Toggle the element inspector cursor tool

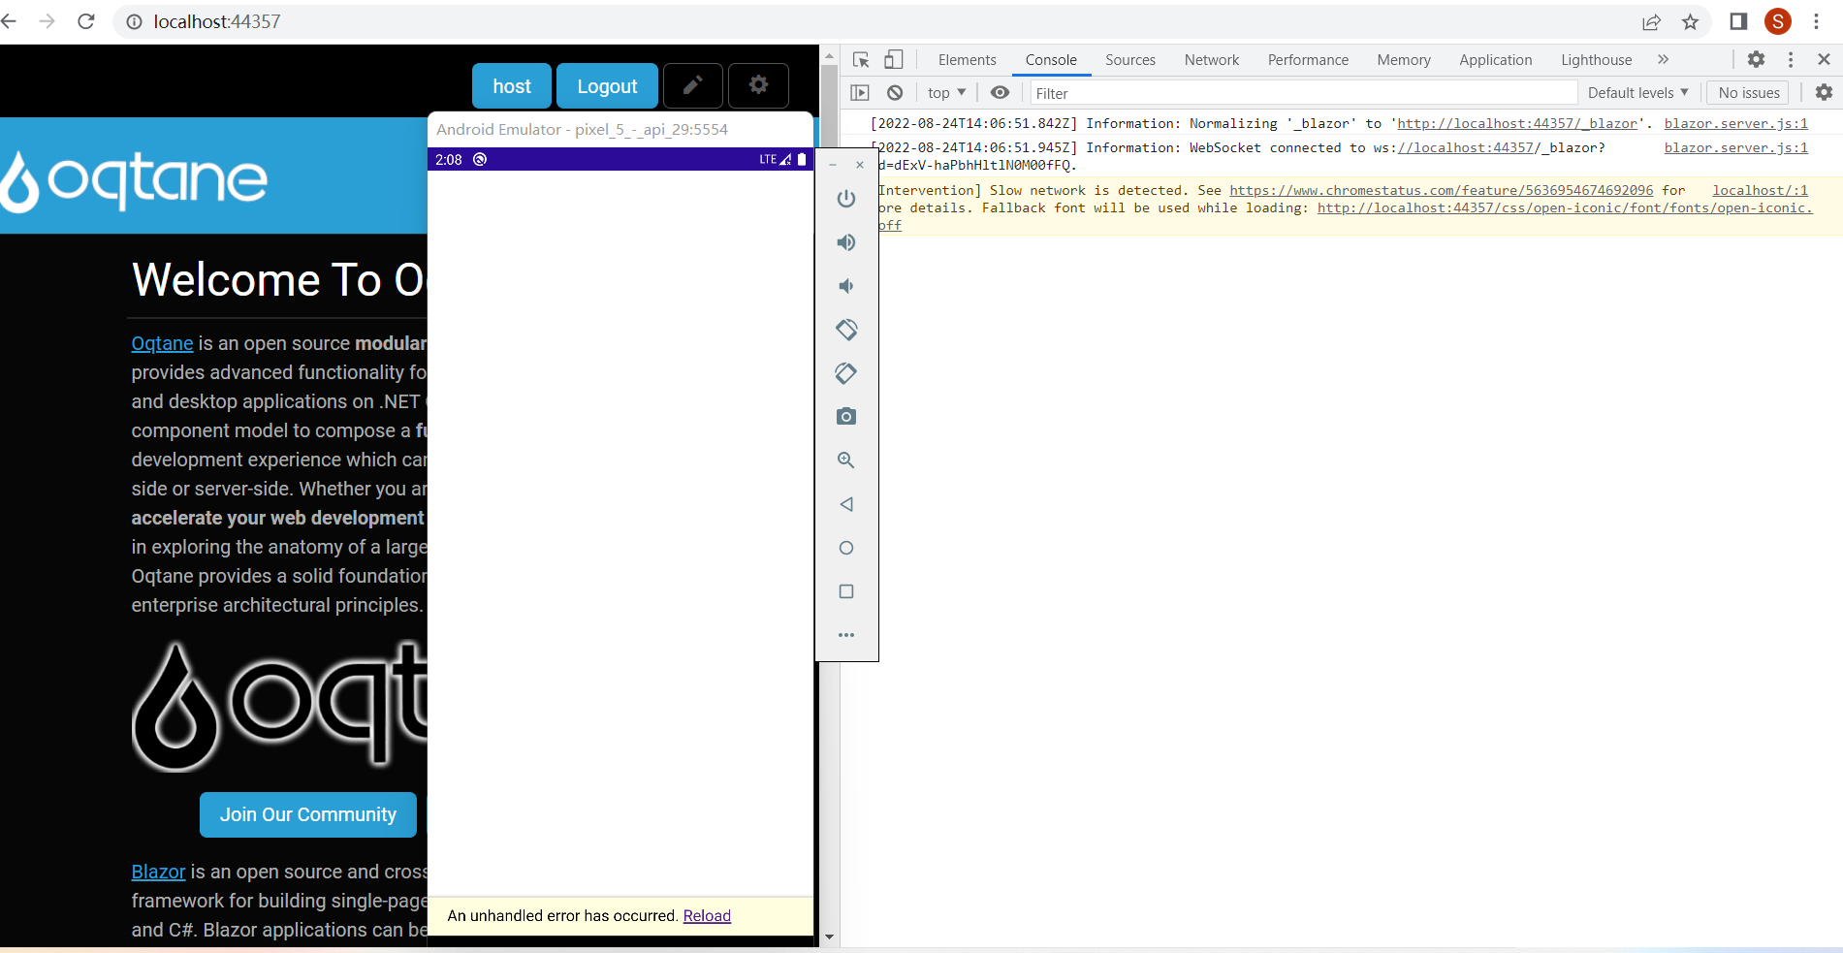click(860, 59)
